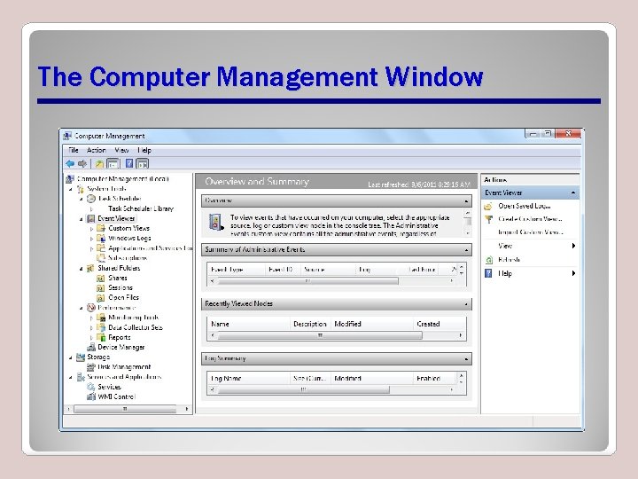
Task: Click the Refresh icon in Actions pane
Action: point(488,260)
